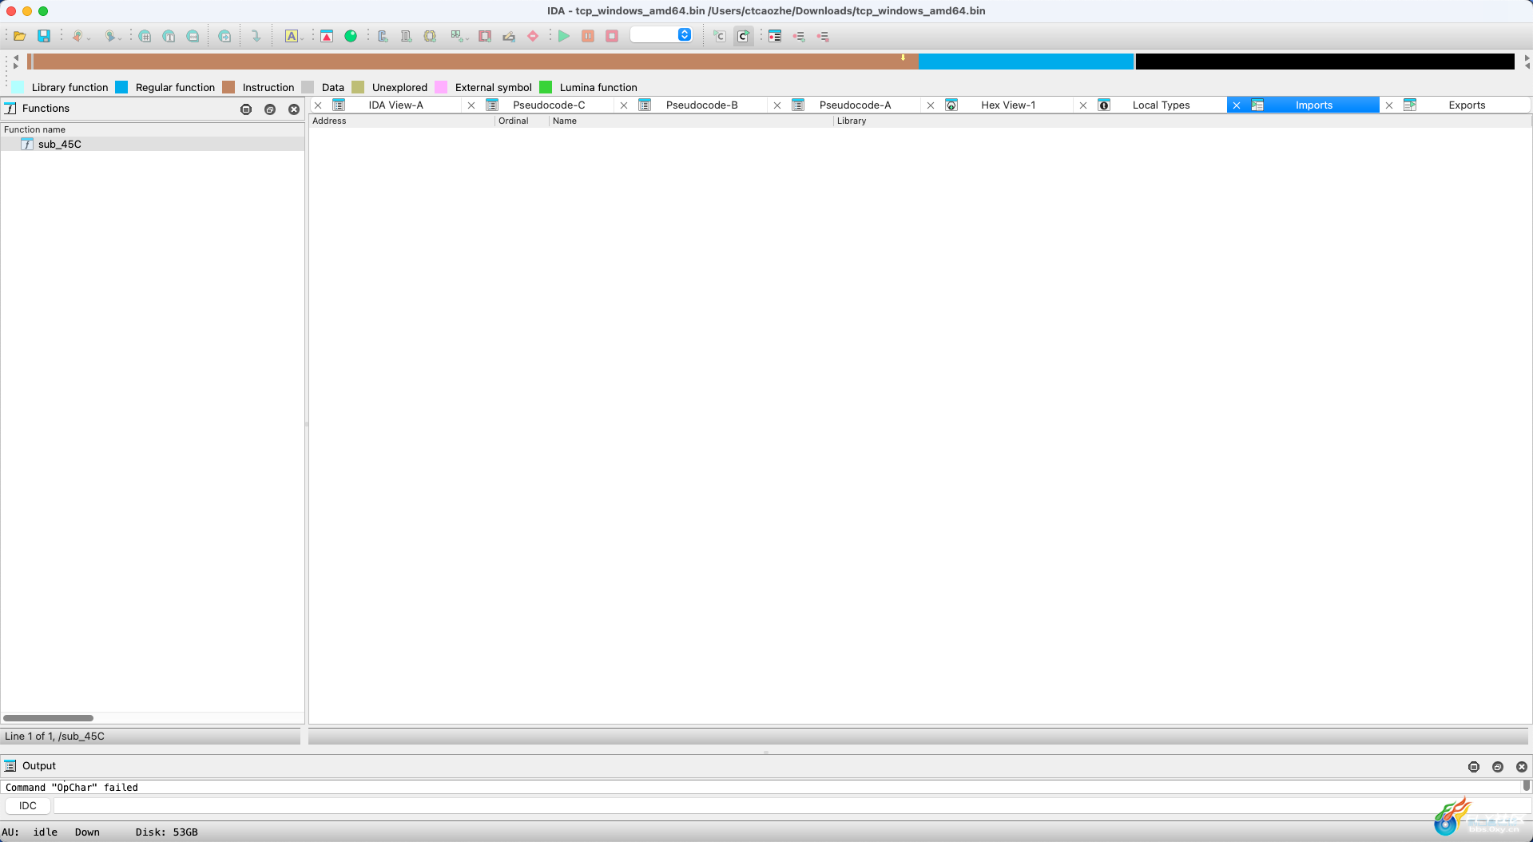Switch to the Exports tab
This screenshot has width=1533, height=842.
pos(1467,105)
